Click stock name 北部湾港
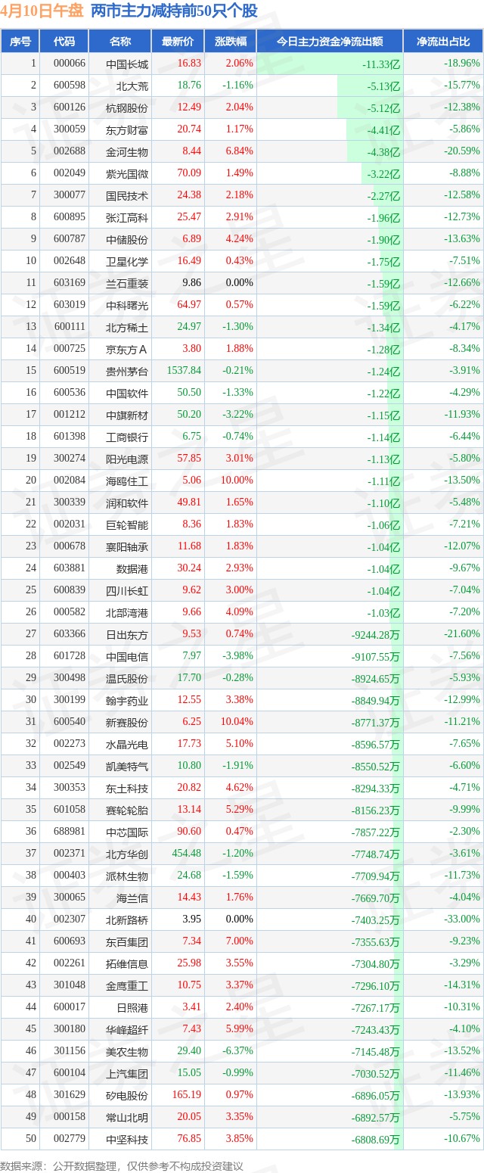484x1173 pixels. (127, 613)
